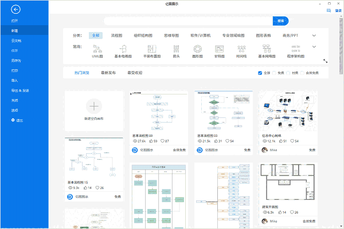Open the 甘特图 template icon
Image resolution: width=344 pixels, height=229 pixels.
(x=220, y=49)
